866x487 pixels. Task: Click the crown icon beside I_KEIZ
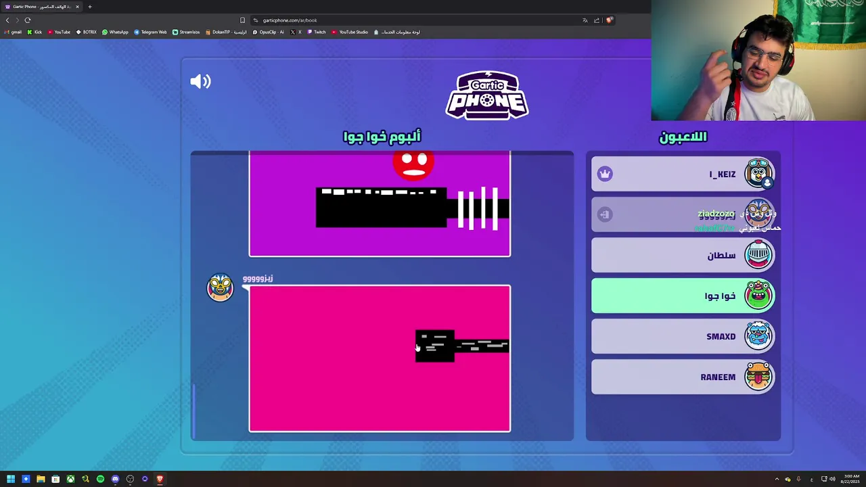605,174
